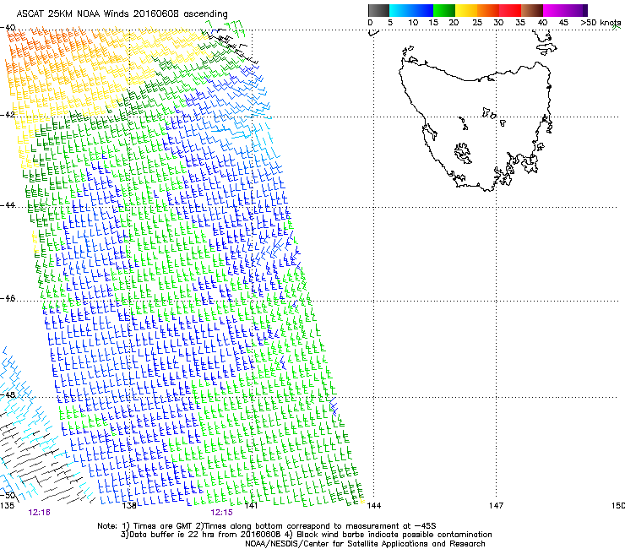The height and width of the screenshot is (549, 625).
Task: Click the latitude label '-44'
Action: (8, 205)
